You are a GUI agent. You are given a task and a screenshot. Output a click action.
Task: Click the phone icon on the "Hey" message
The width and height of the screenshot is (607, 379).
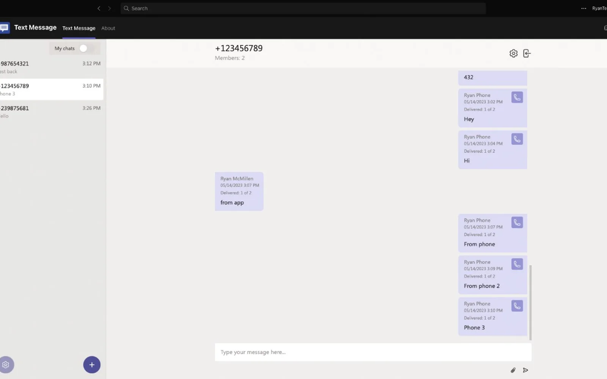[517, 97]
